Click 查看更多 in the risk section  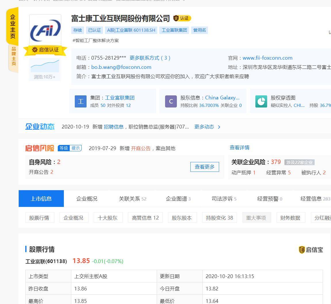205,167
